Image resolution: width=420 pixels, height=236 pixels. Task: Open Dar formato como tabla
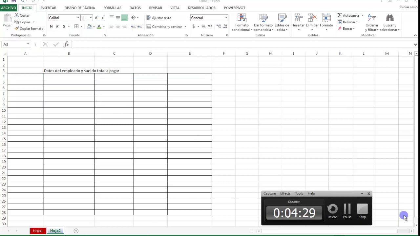(x=263, y=23)
